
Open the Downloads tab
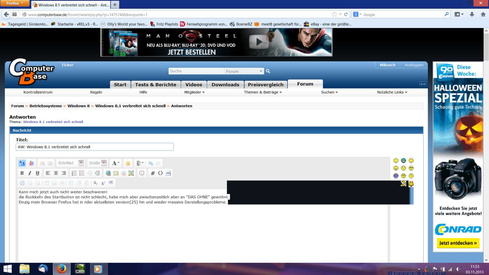tap(225, 85)
